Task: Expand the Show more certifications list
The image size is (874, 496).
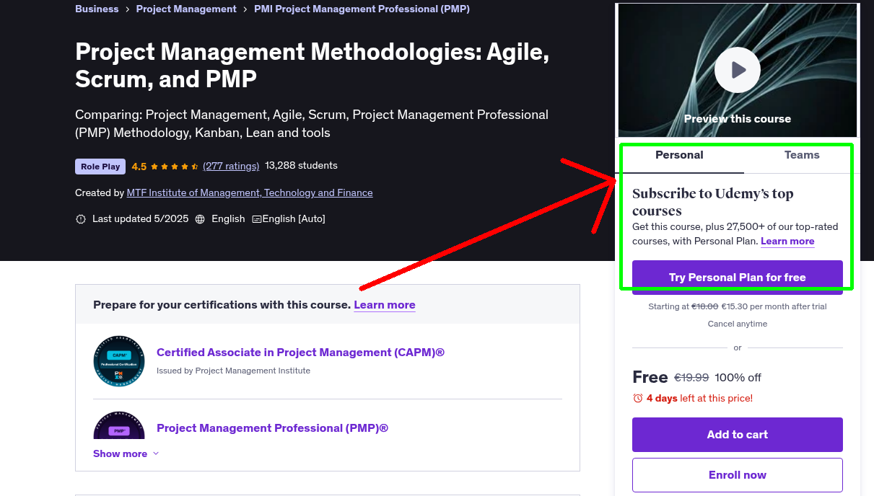Action: pyautogui.click(x=126, y=453)
